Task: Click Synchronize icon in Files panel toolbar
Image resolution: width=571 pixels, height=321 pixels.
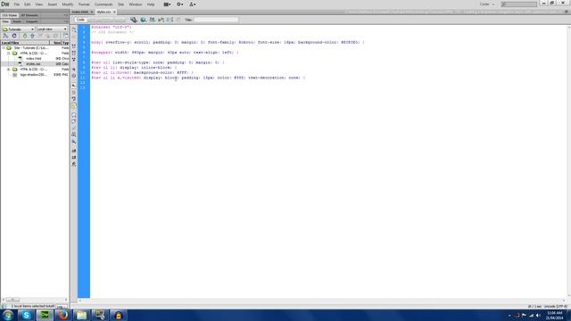Action: click(55, 36)
